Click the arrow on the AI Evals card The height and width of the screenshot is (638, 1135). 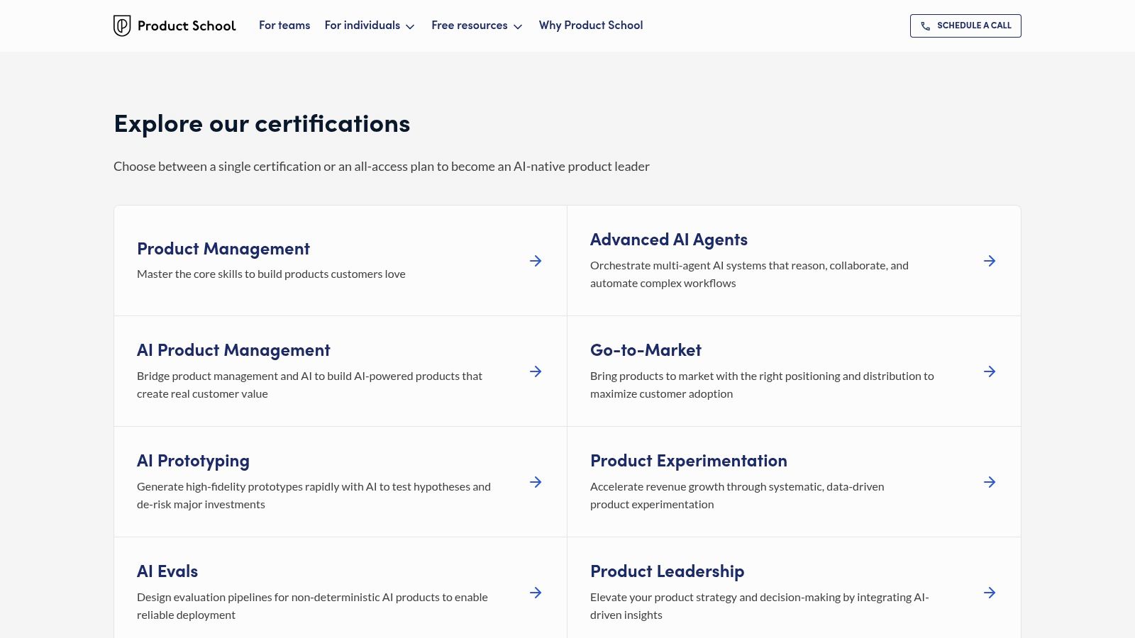point(536,593)
